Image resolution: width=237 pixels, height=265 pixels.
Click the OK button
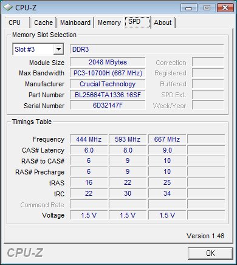(210, 253)
